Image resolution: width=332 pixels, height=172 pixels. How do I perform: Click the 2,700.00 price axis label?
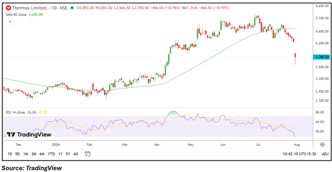(321, 101)
